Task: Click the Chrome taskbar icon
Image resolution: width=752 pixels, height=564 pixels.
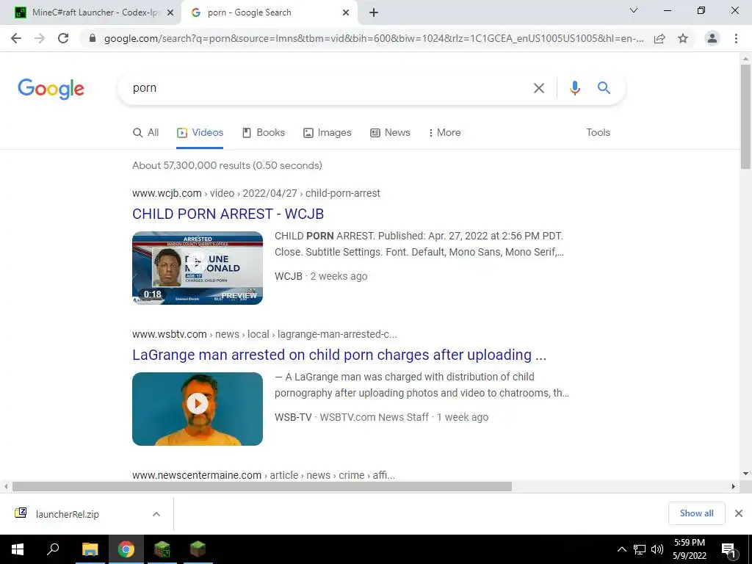Action: (126, 549)
